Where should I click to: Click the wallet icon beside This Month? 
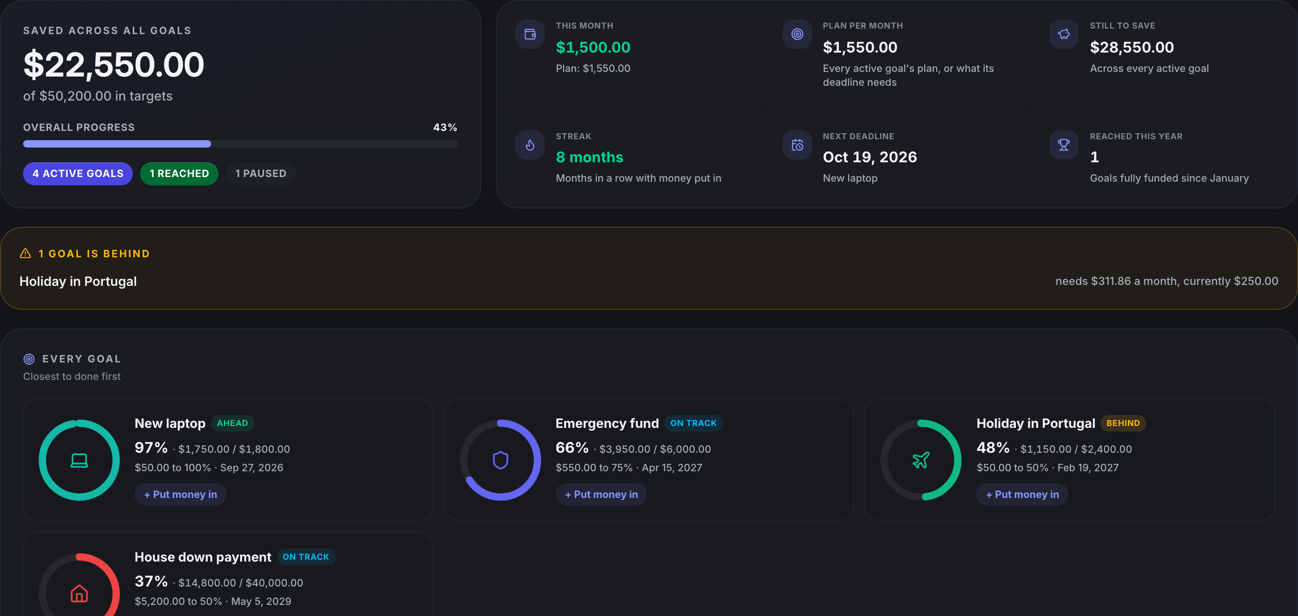click(530, 34)
